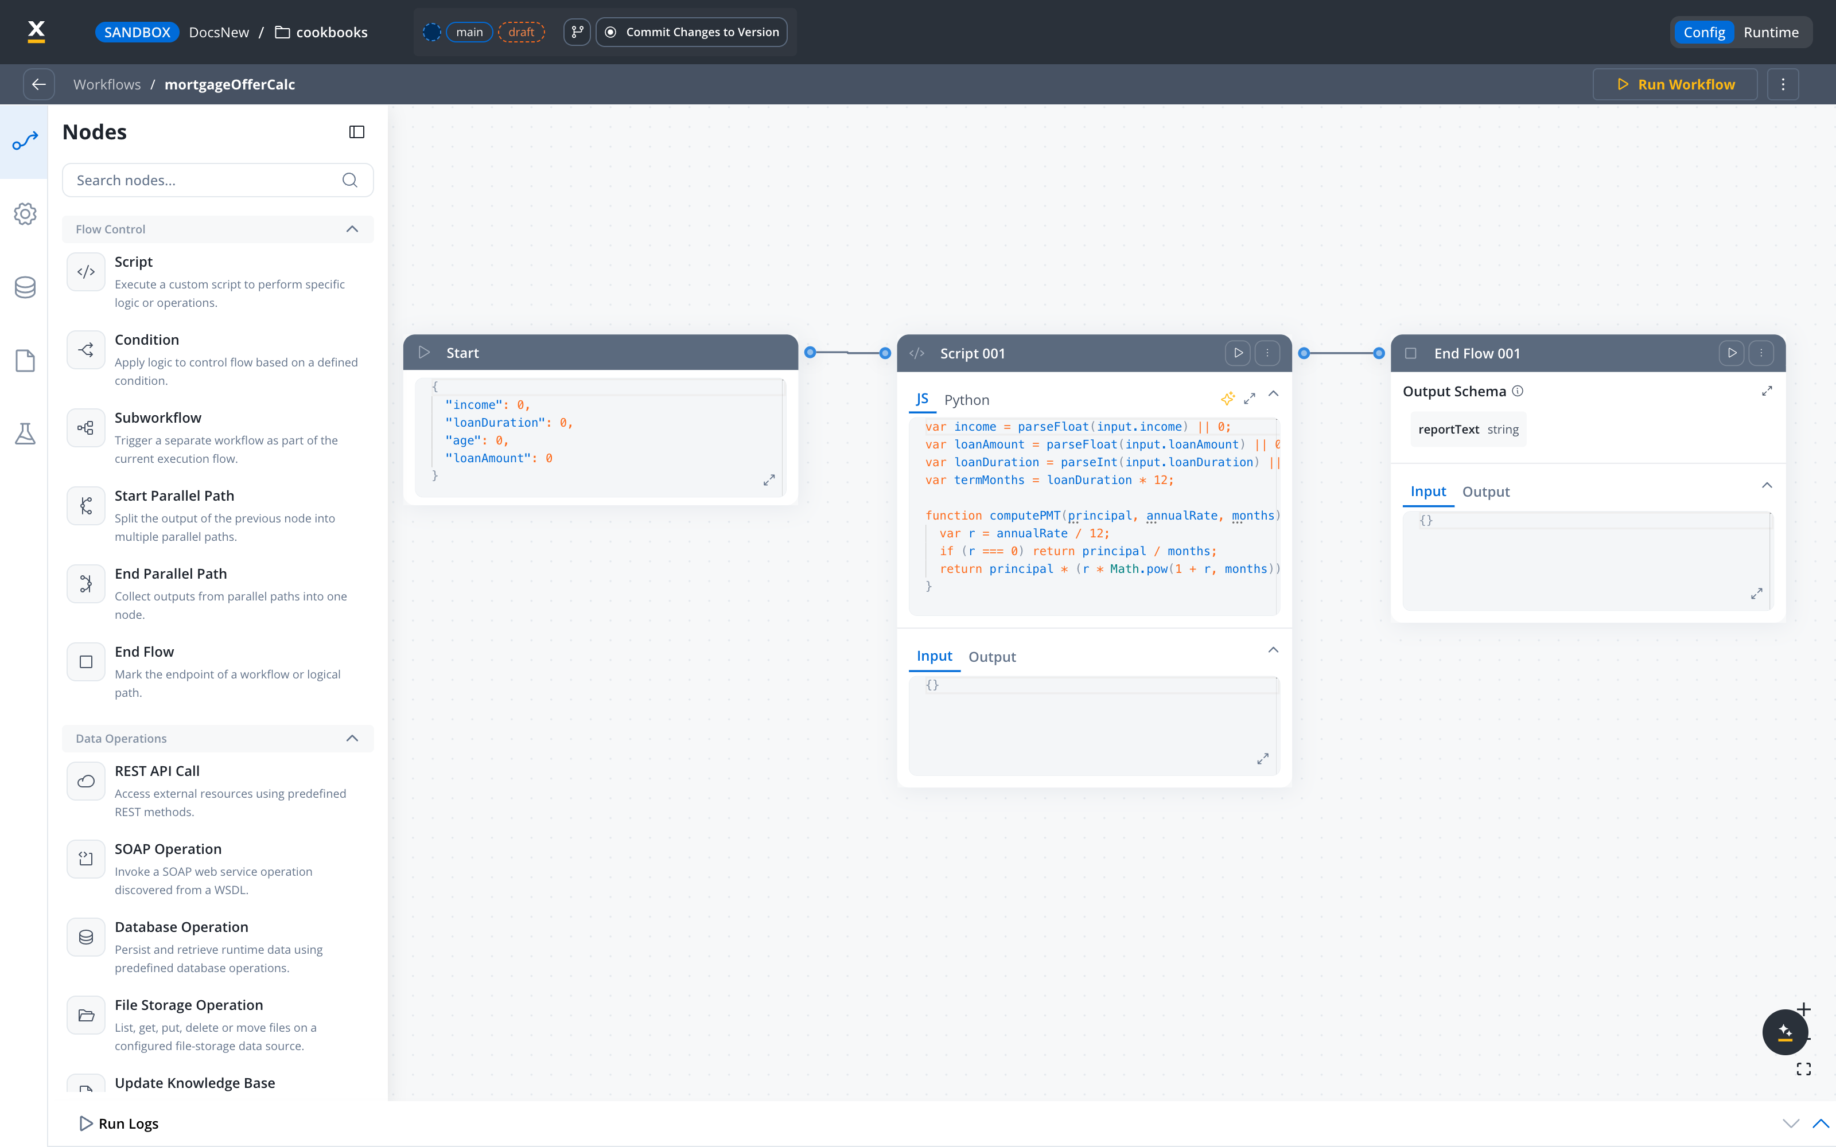Viewport: 1836px width, 1147px height.
Task: Click the Output Schema info icon
Action: (x=1518, y=391)
